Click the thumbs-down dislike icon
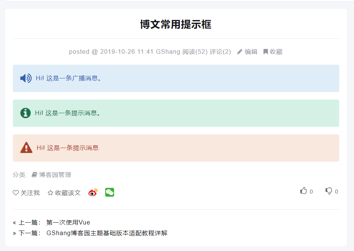Screen dimensions: 354x251 (329, 191)
